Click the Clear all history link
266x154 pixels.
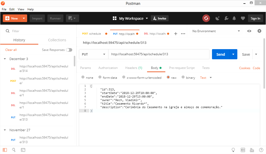coord(11,50)
